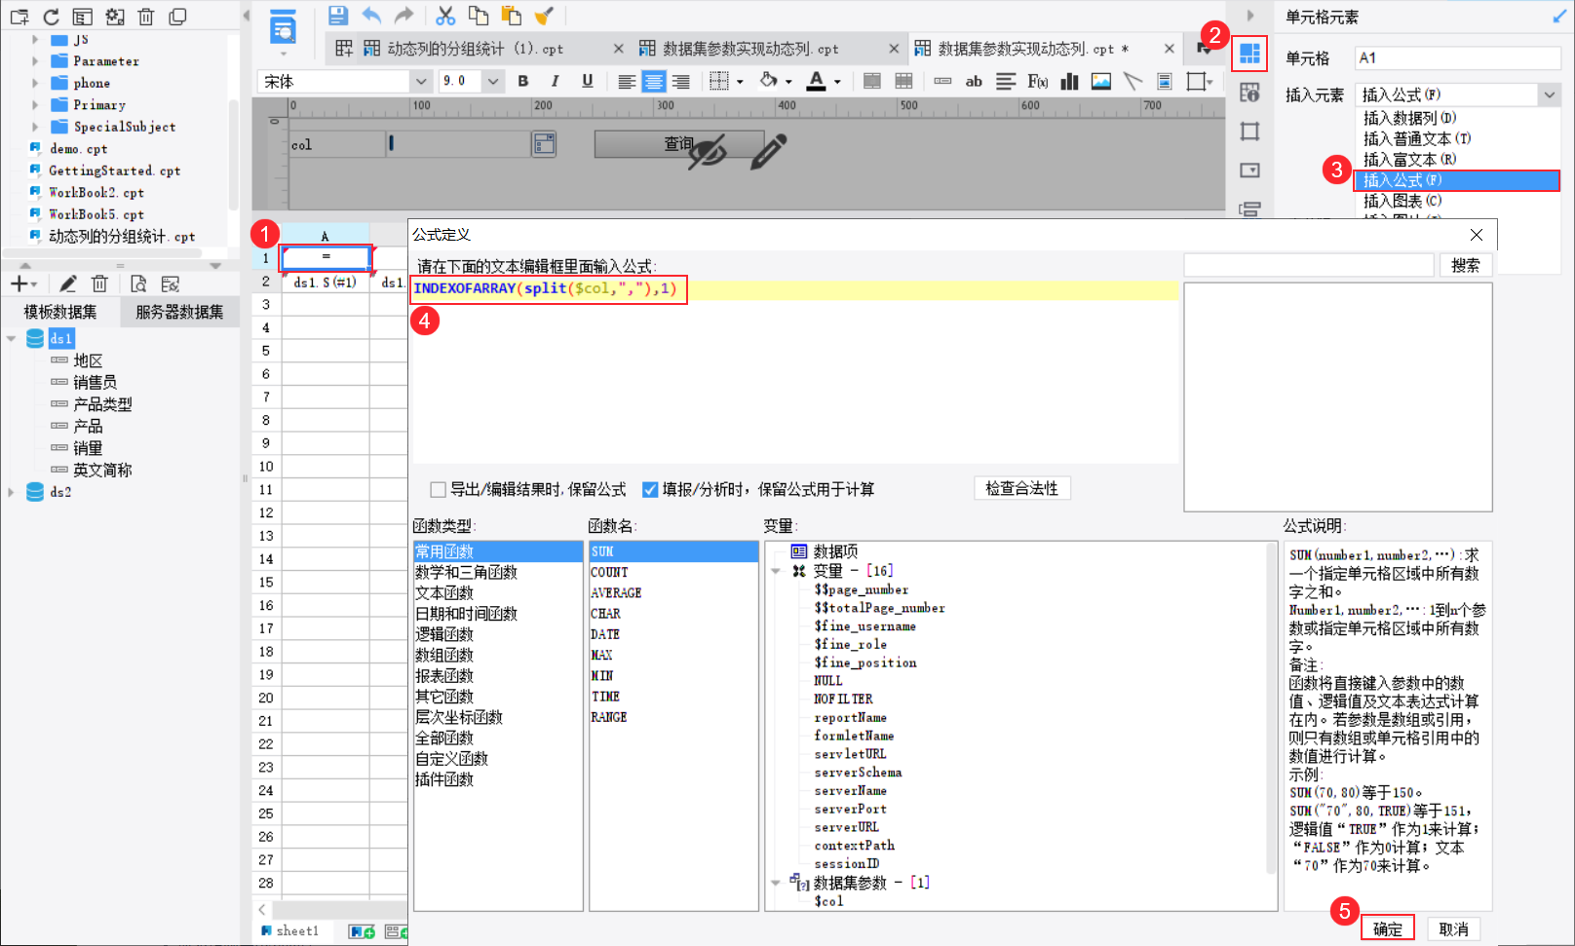Click the fill color bucket swatch
This screenshot has height=946, width=1575.
tap(769, 82)
